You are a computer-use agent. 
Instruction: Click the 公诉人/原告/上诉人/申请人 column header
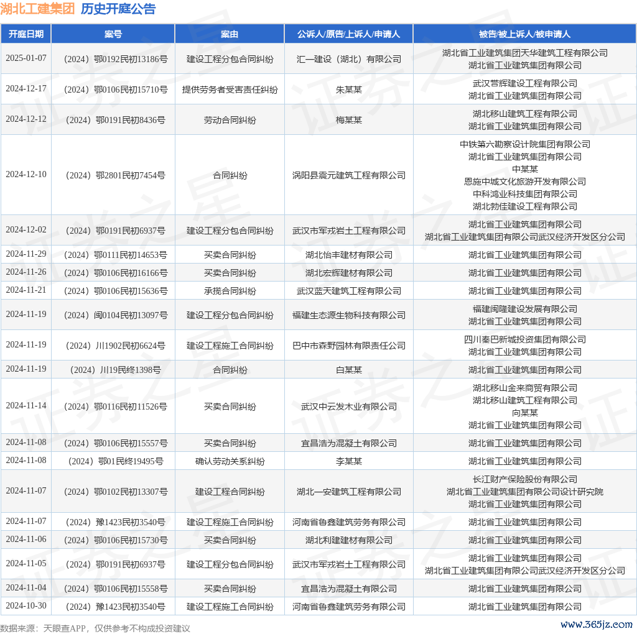tap(348, 34)
